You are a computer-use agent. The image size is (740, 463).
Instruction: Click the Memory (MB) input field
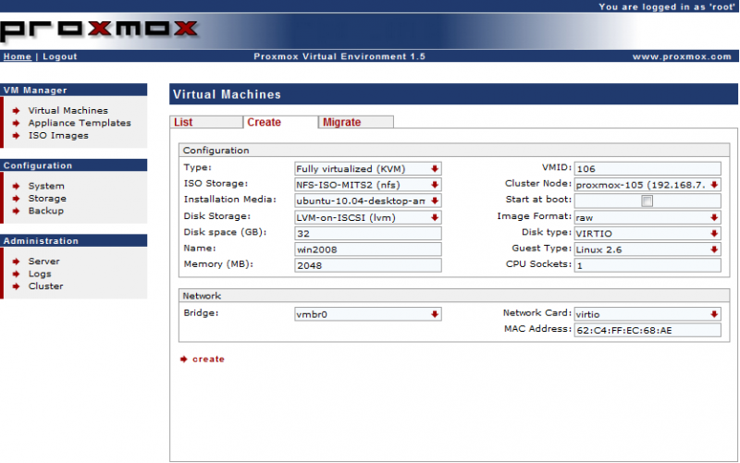point(367,265)
